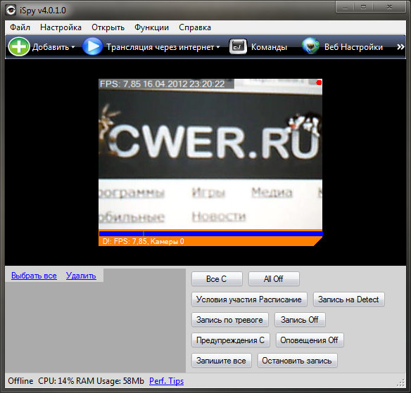Click the iSpy eye icon in title bar
Viewport: 411px width, 393px height.
pyautogui.click(x=11, y=11)
